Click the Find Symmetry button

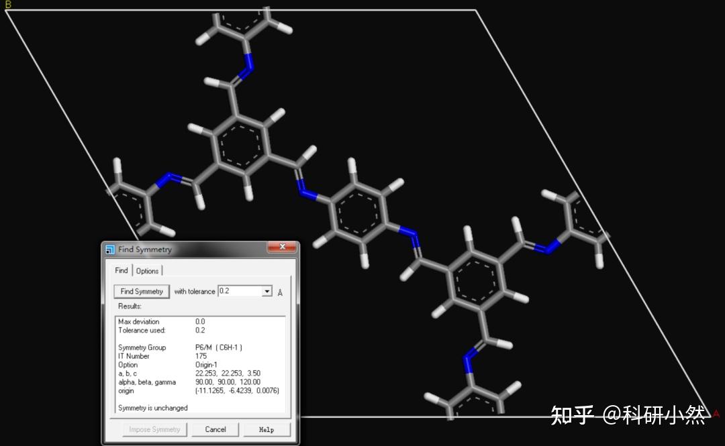pyautogui.click(x=141, y=291)
